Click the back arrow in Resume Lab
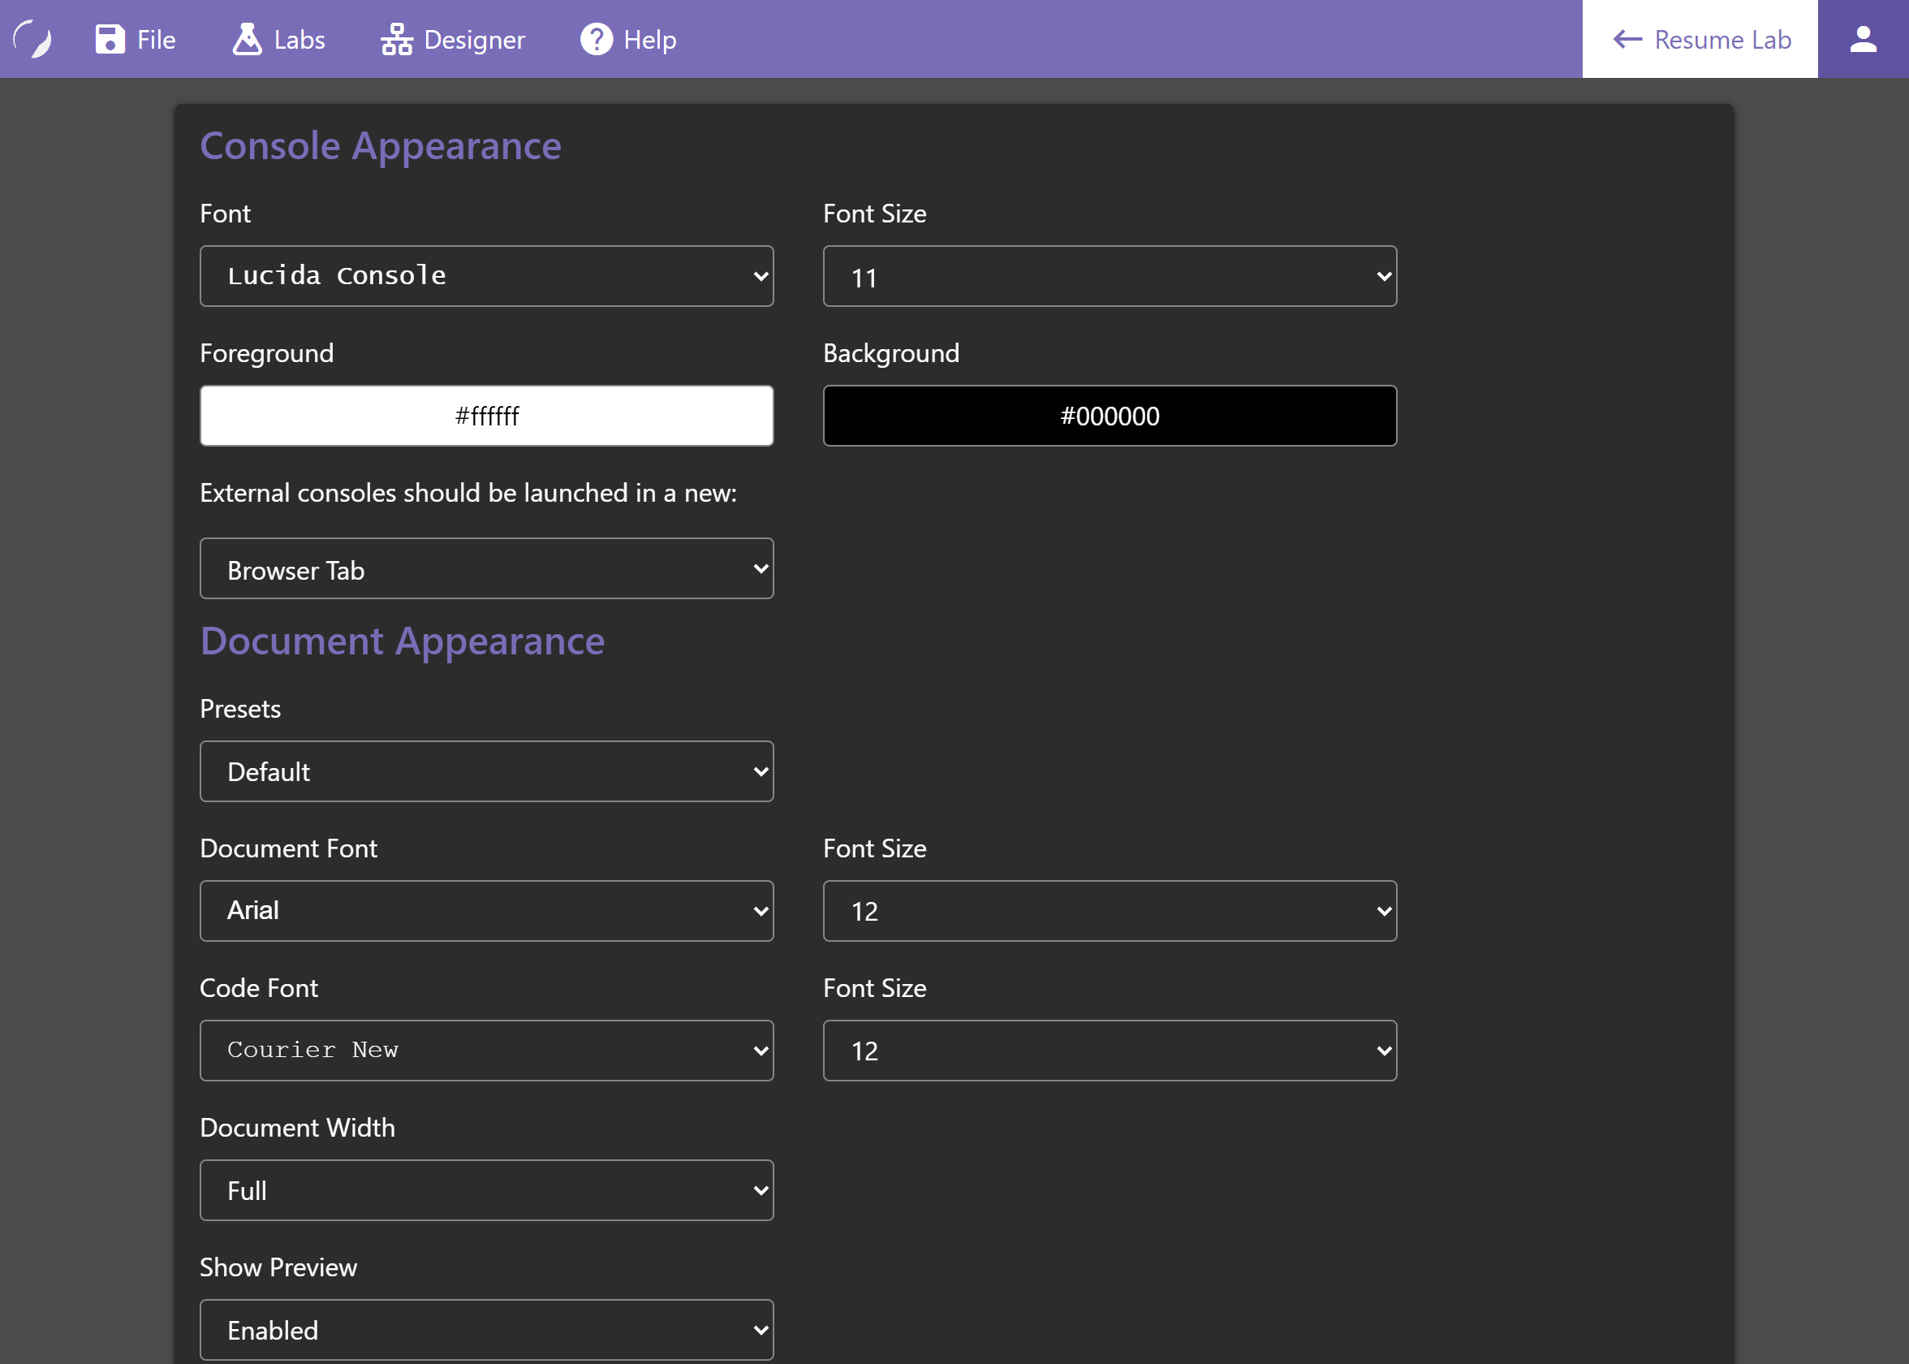The height and width of the screenshot is (1364, 1909). (1627, 39)
